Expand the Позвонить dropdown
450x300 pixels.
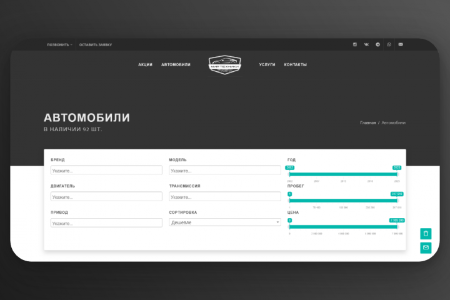(x=60, y=45)
